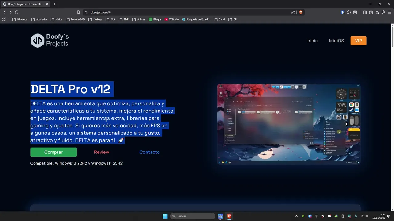The image size is (394, 221).
Task: Open site settings icon left of the URL
Action: pyautogui.click(x=86, y=12)
